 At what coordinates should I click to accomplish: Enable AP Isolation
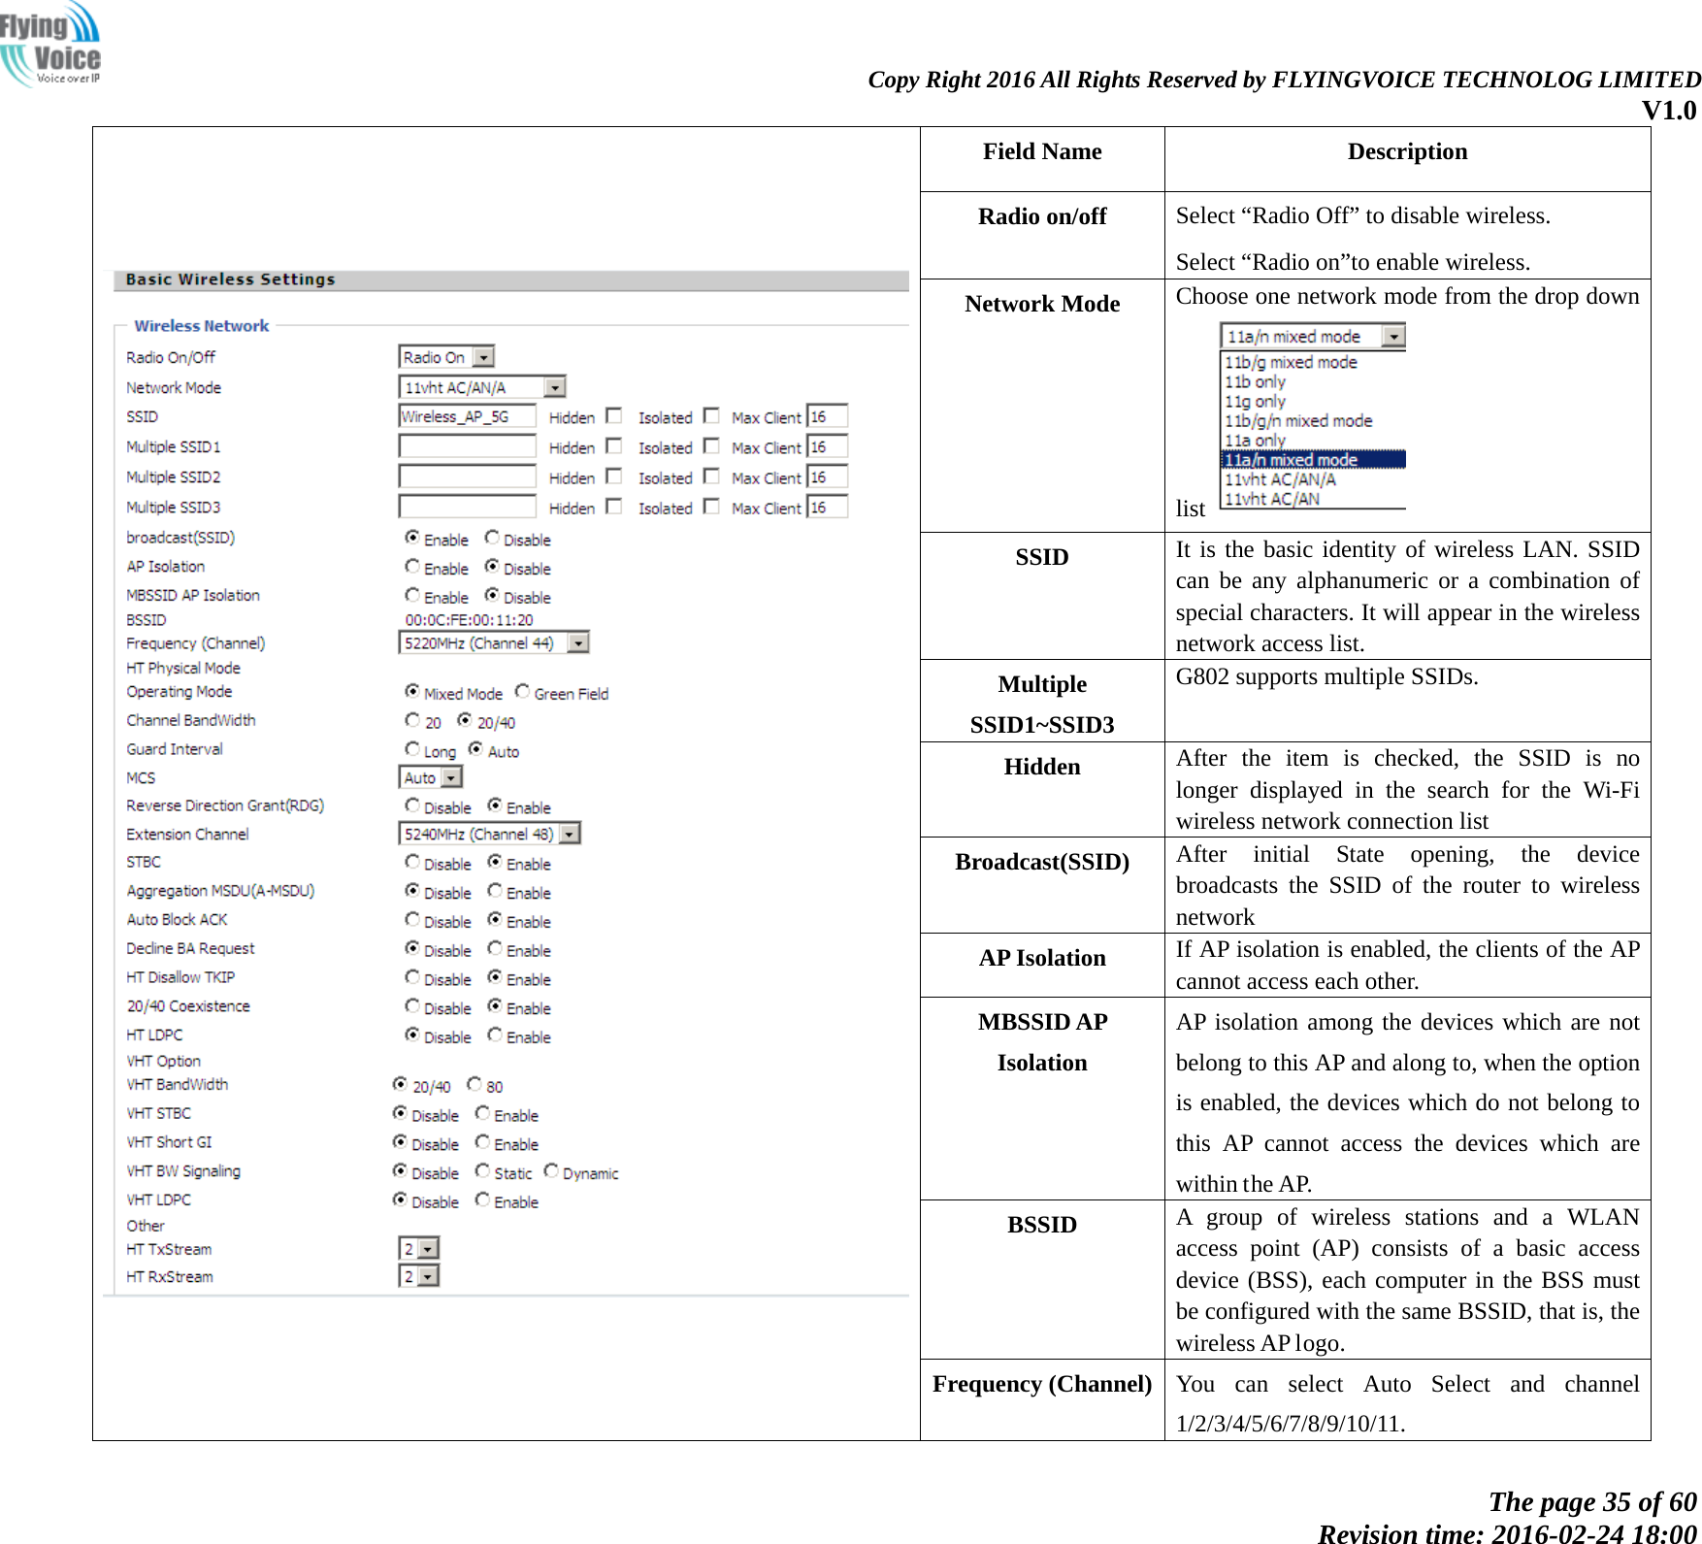(x=410, y=567)
